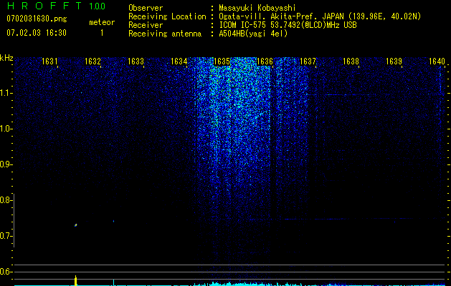The width and height of the screenshot is (451, 286).
Task: Click the 1636 time axis marker
Action: (x=265, y=61)
